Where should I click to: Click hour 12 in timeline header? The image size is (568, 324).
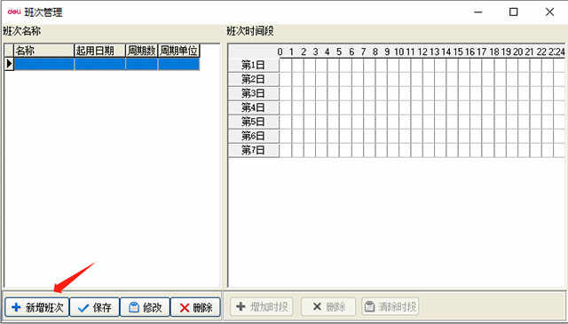[x=422, y=51]
